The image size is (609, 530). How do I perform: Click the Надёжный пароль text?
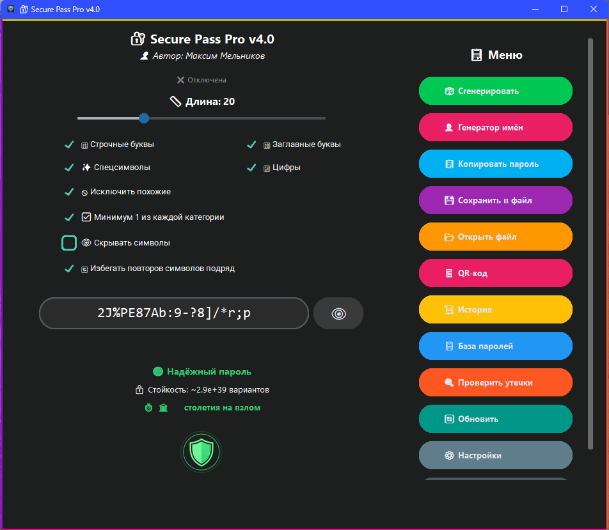click(x=209, y=371)
